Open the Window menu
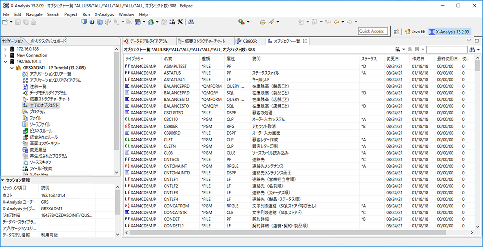 126,14
